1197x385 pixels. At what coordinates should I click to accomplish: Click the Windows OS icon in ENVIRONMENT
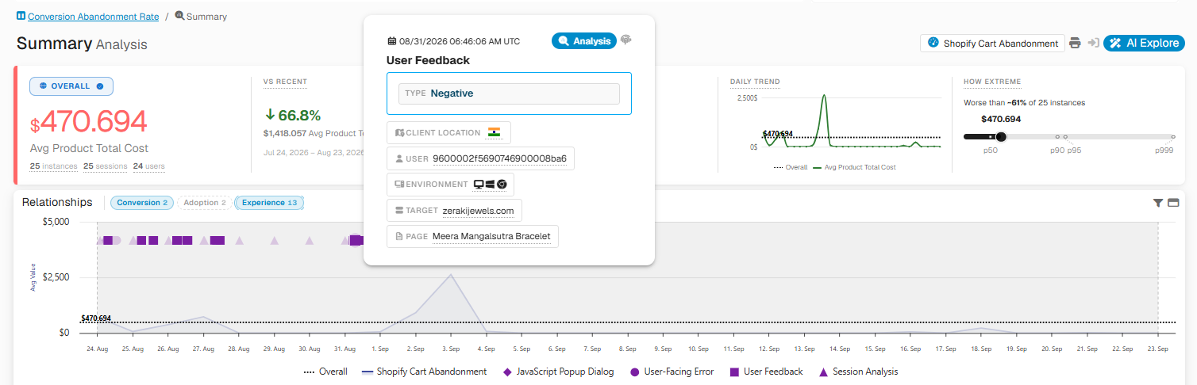(491, 185)
